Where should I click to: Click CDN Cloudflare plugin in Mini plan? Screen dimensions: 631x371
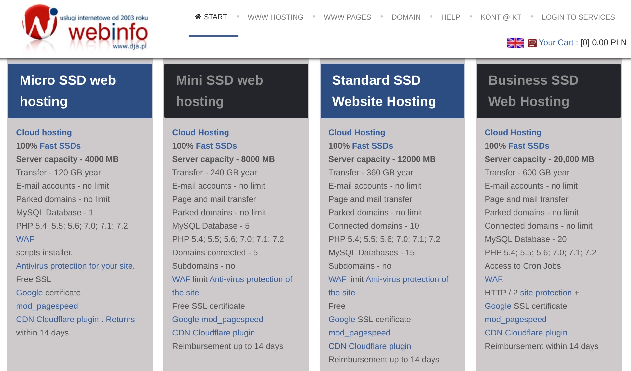[x=213, y=333]
